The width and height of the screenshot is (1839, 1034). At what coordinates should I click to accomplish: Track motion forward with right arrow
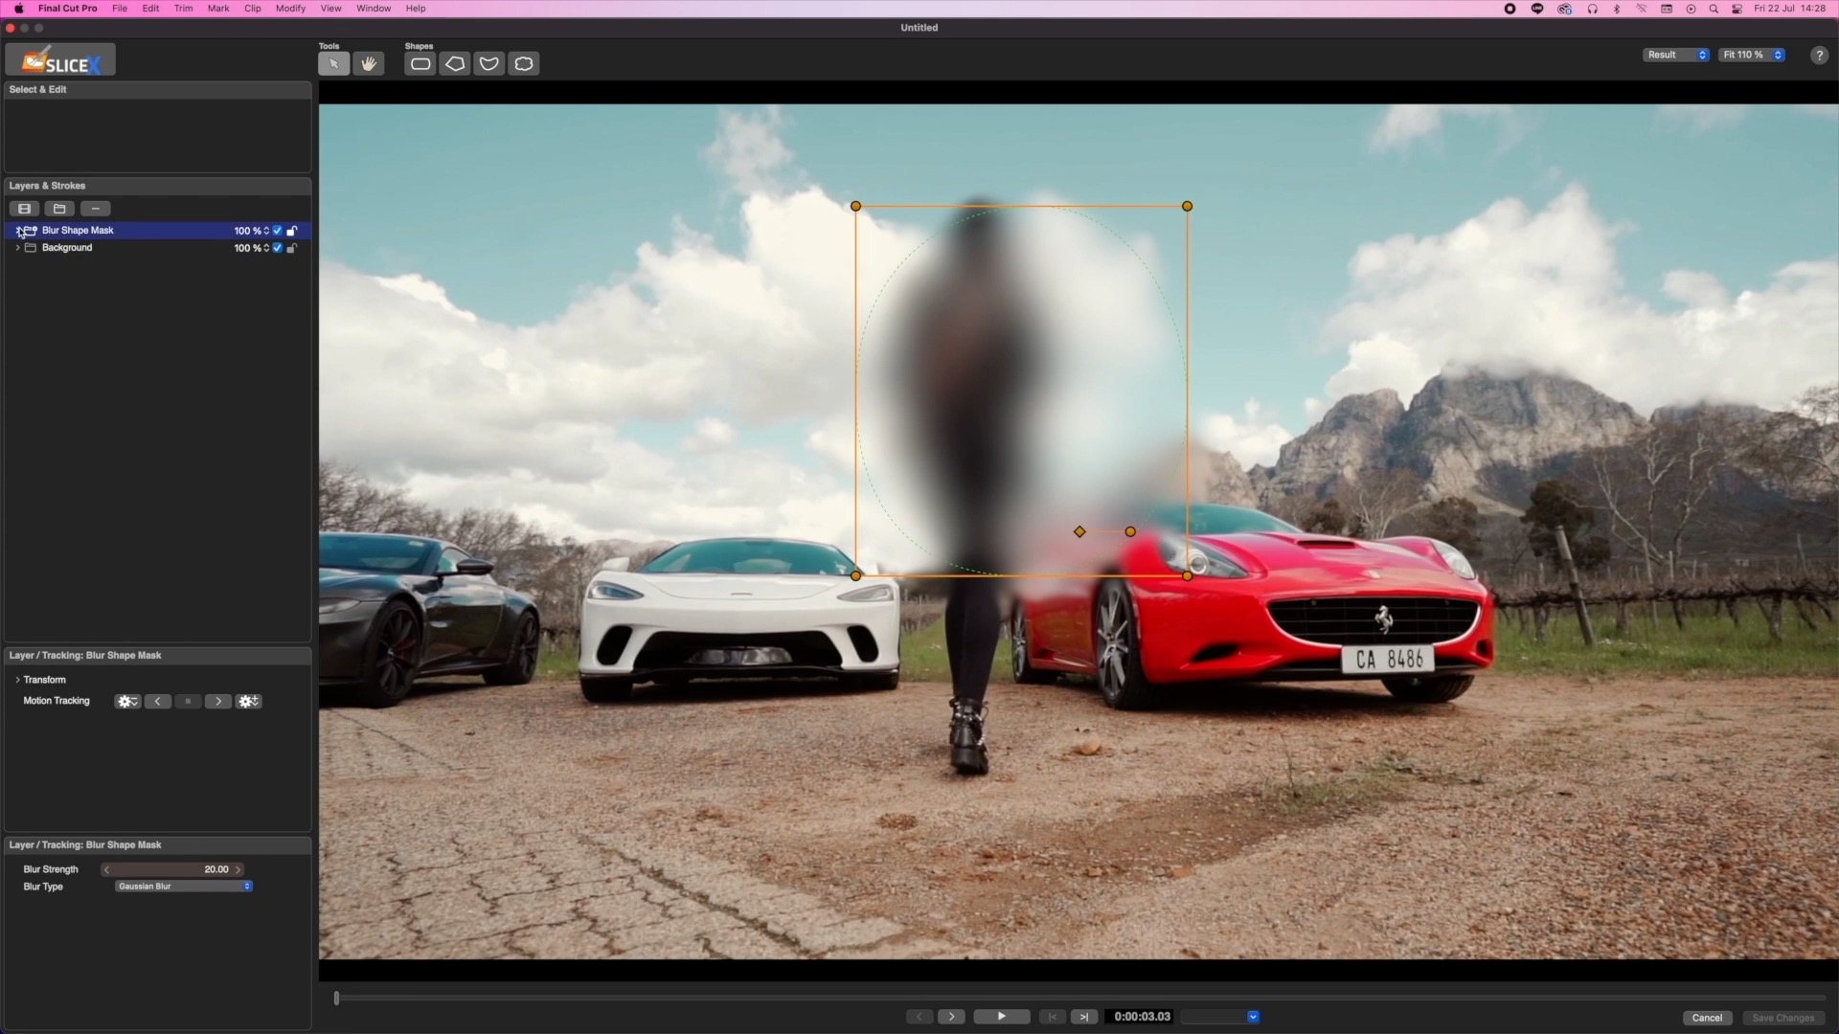coord(218,702)
